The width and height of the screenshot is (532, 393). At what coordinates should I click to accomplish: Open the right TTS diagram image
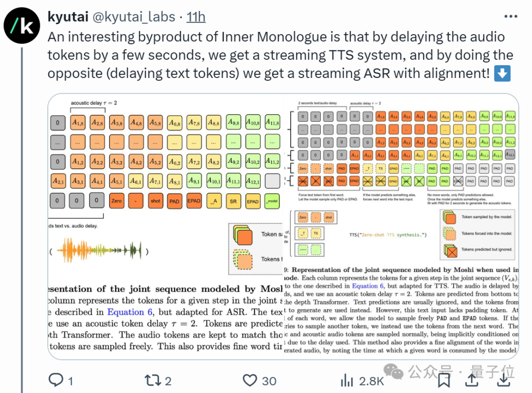(x=401, y=226)
